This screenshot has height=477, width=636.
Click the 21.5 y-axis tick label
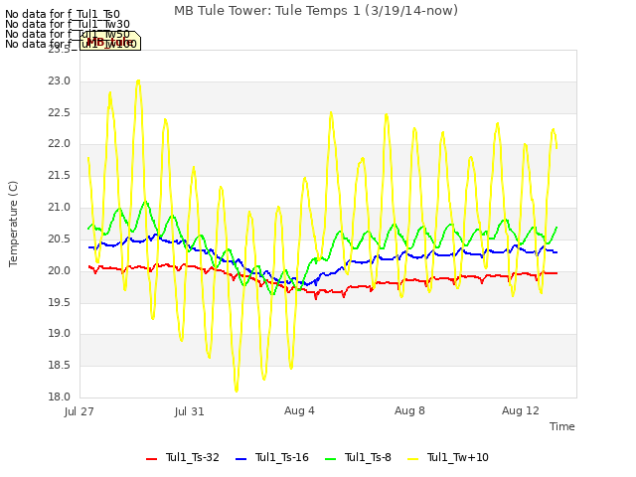pyautogui.click(x=60, y=175)
